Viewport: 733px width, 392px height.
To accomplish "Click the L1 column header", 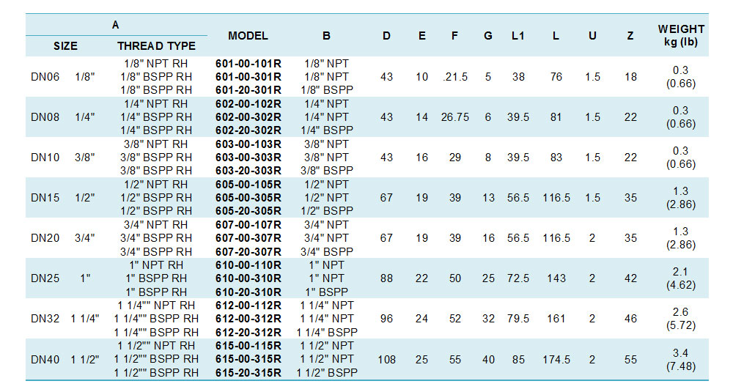I will (518, 36).
